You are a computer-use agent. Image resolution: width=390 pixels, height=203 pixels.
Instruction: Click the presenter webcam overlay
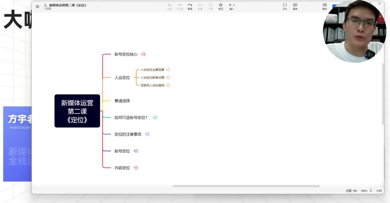tap(354, 31)
